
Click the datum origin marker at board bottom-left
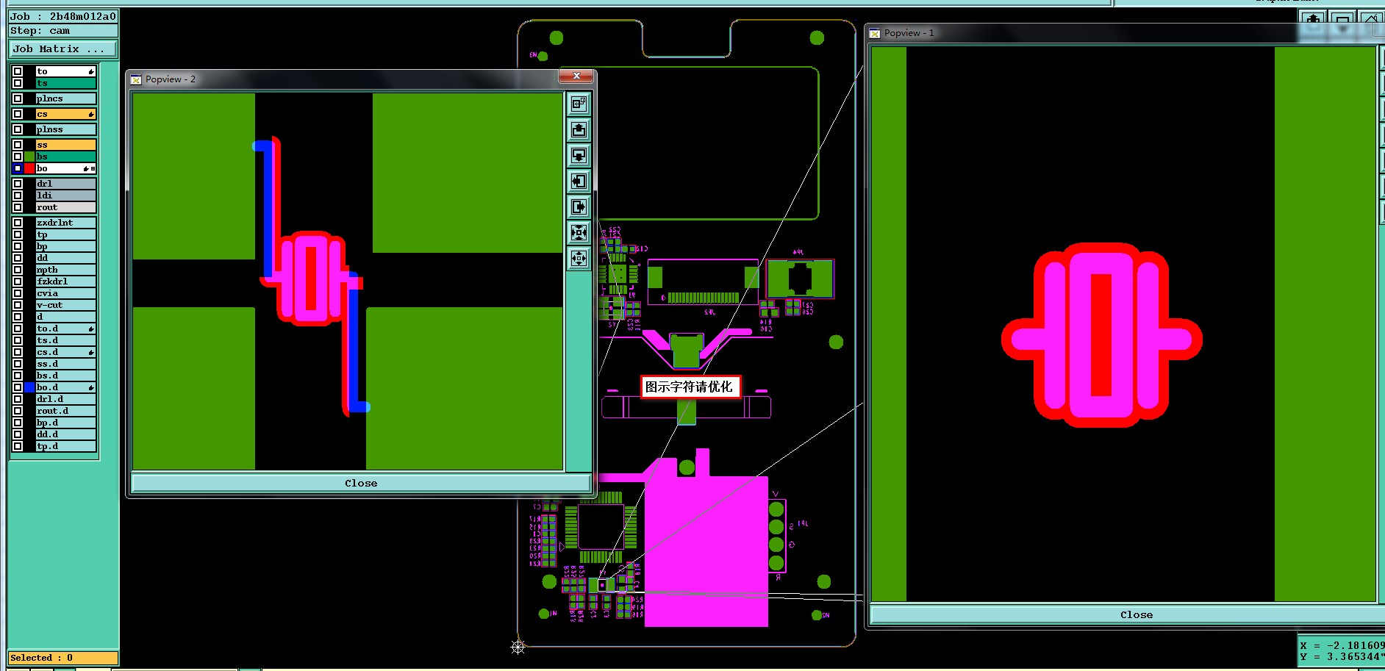(x=518, y=647)
